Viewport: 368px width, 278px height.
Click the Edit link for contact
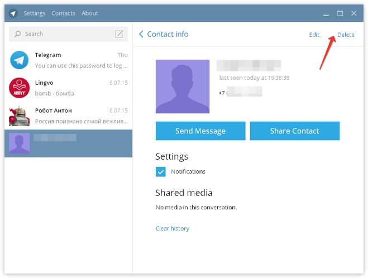pos(314,35)
